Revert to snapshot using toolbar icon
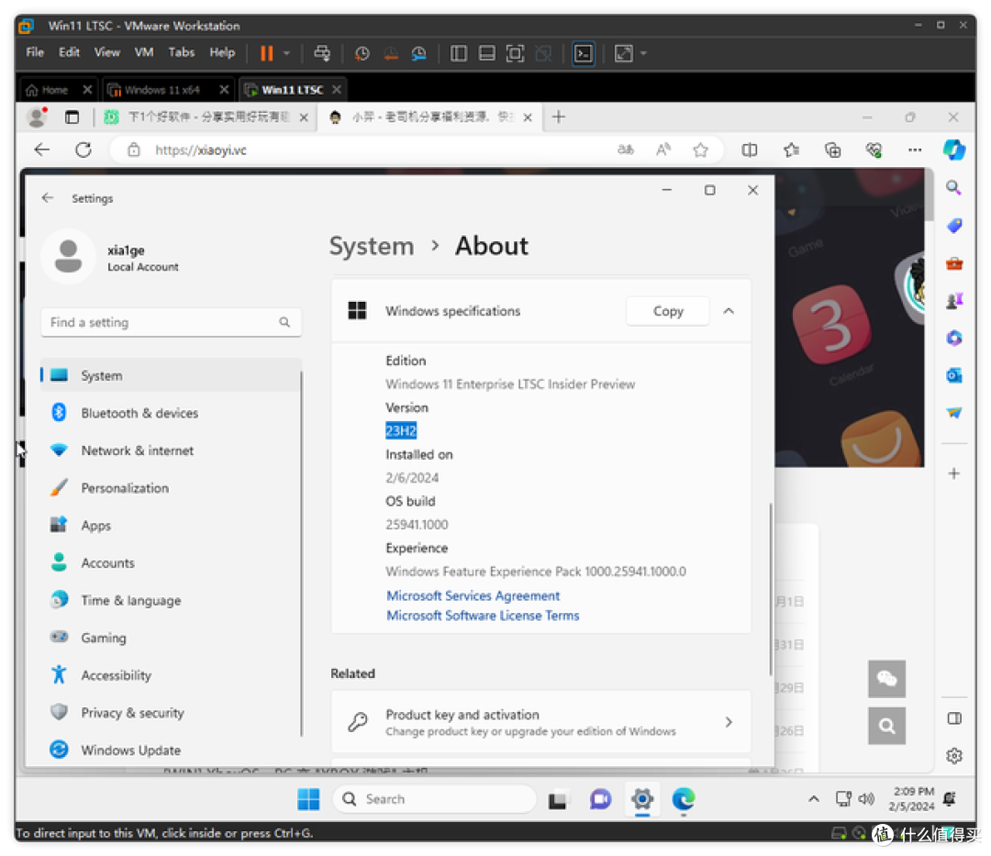The width and height of the screenshot is (991, 856). click(x=391, y=54)
